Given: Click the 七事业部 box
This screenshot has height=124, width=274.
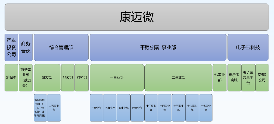Looking at the screenshot, I should (x=220, y=78).
